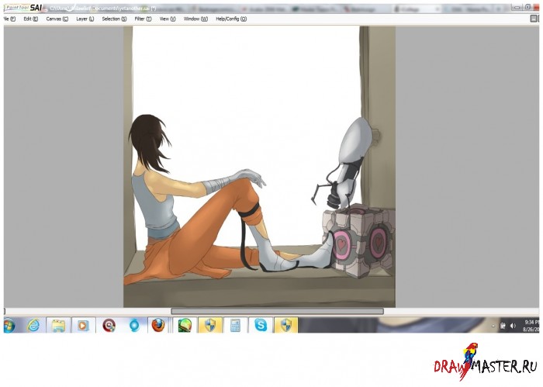Open the View menu

(x=168, y=19)
